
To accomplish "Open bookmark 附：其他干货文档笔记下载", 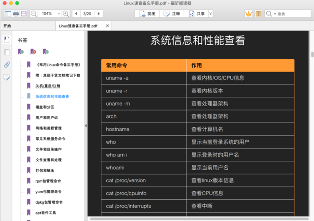I will pyautogui.click(x=58, y=75).
